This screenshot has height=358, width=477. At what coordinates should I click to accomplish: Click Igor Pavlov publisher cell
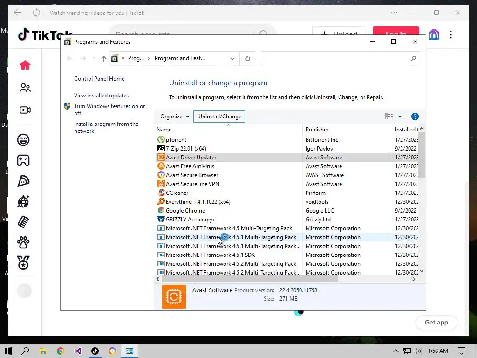pos(319,149)
